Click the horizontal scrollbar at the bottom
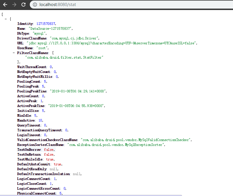Screen dimensions: 233x196 tap(91, 195)
